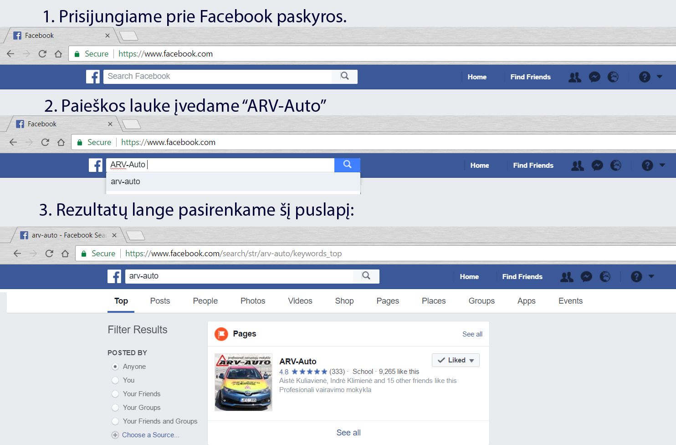Screen dimensions: 676x445
Task: Switch to the Photos search tab
Action: click(x=253, y=301)
